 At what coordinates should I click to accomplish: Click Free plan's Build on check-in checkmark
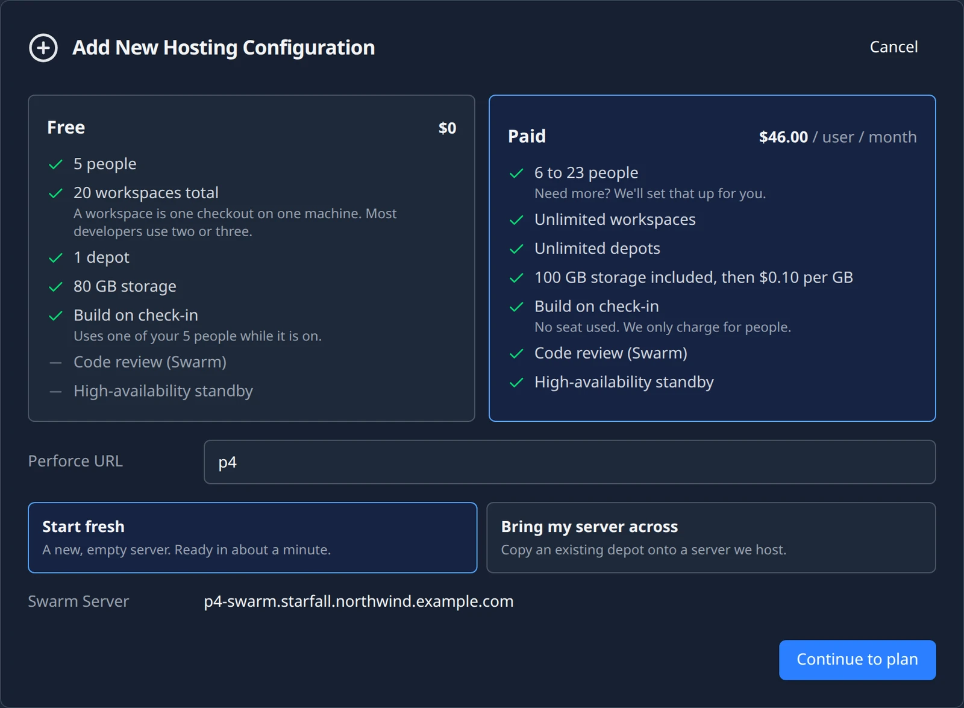(55, 316)
